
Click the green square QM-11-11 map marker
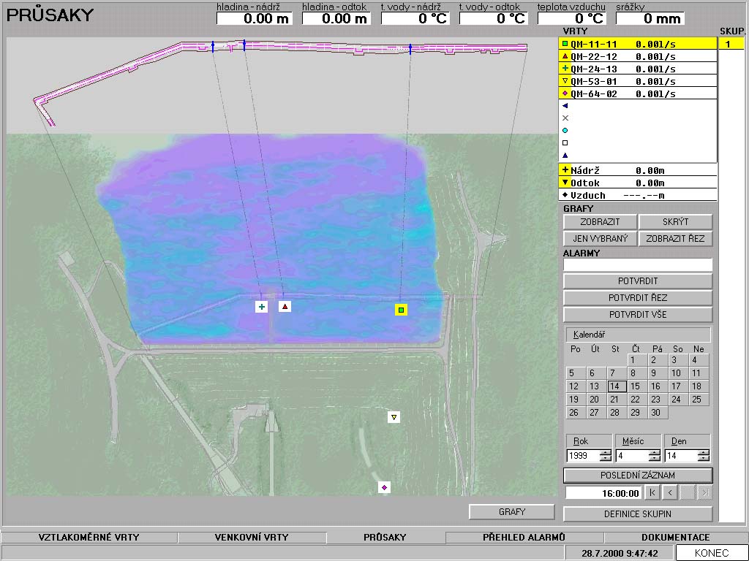coord(401,310)
